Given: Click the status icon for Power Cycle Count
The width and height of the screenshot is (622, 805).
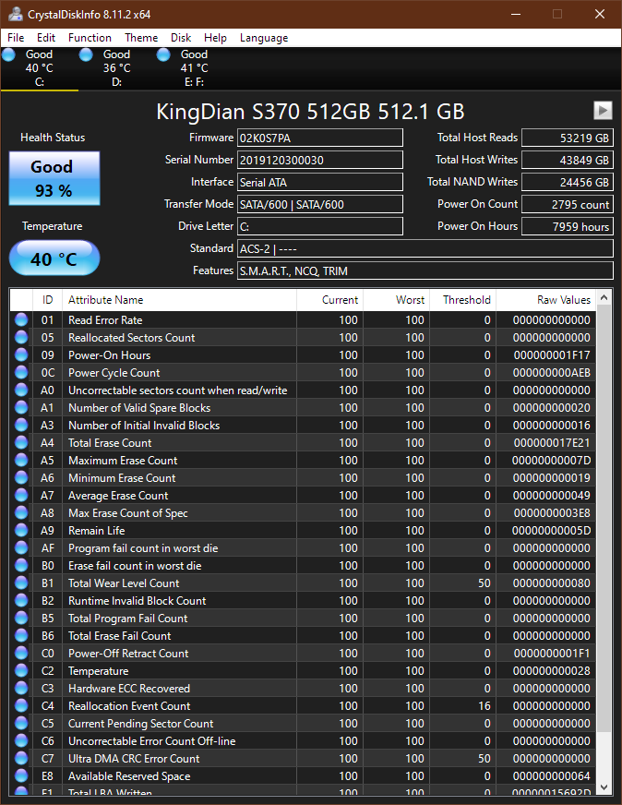Looking at the screenshot, I should click(21, 372).
